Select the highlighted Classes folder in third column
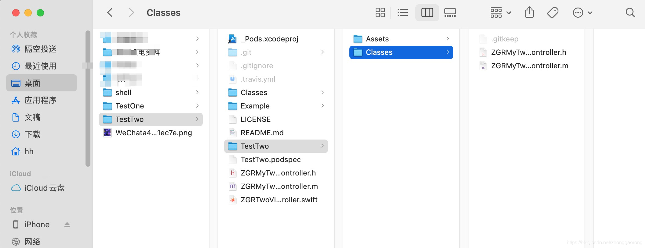Image resolution: width=645 pixels, height=248 pixels. [401, 52]
